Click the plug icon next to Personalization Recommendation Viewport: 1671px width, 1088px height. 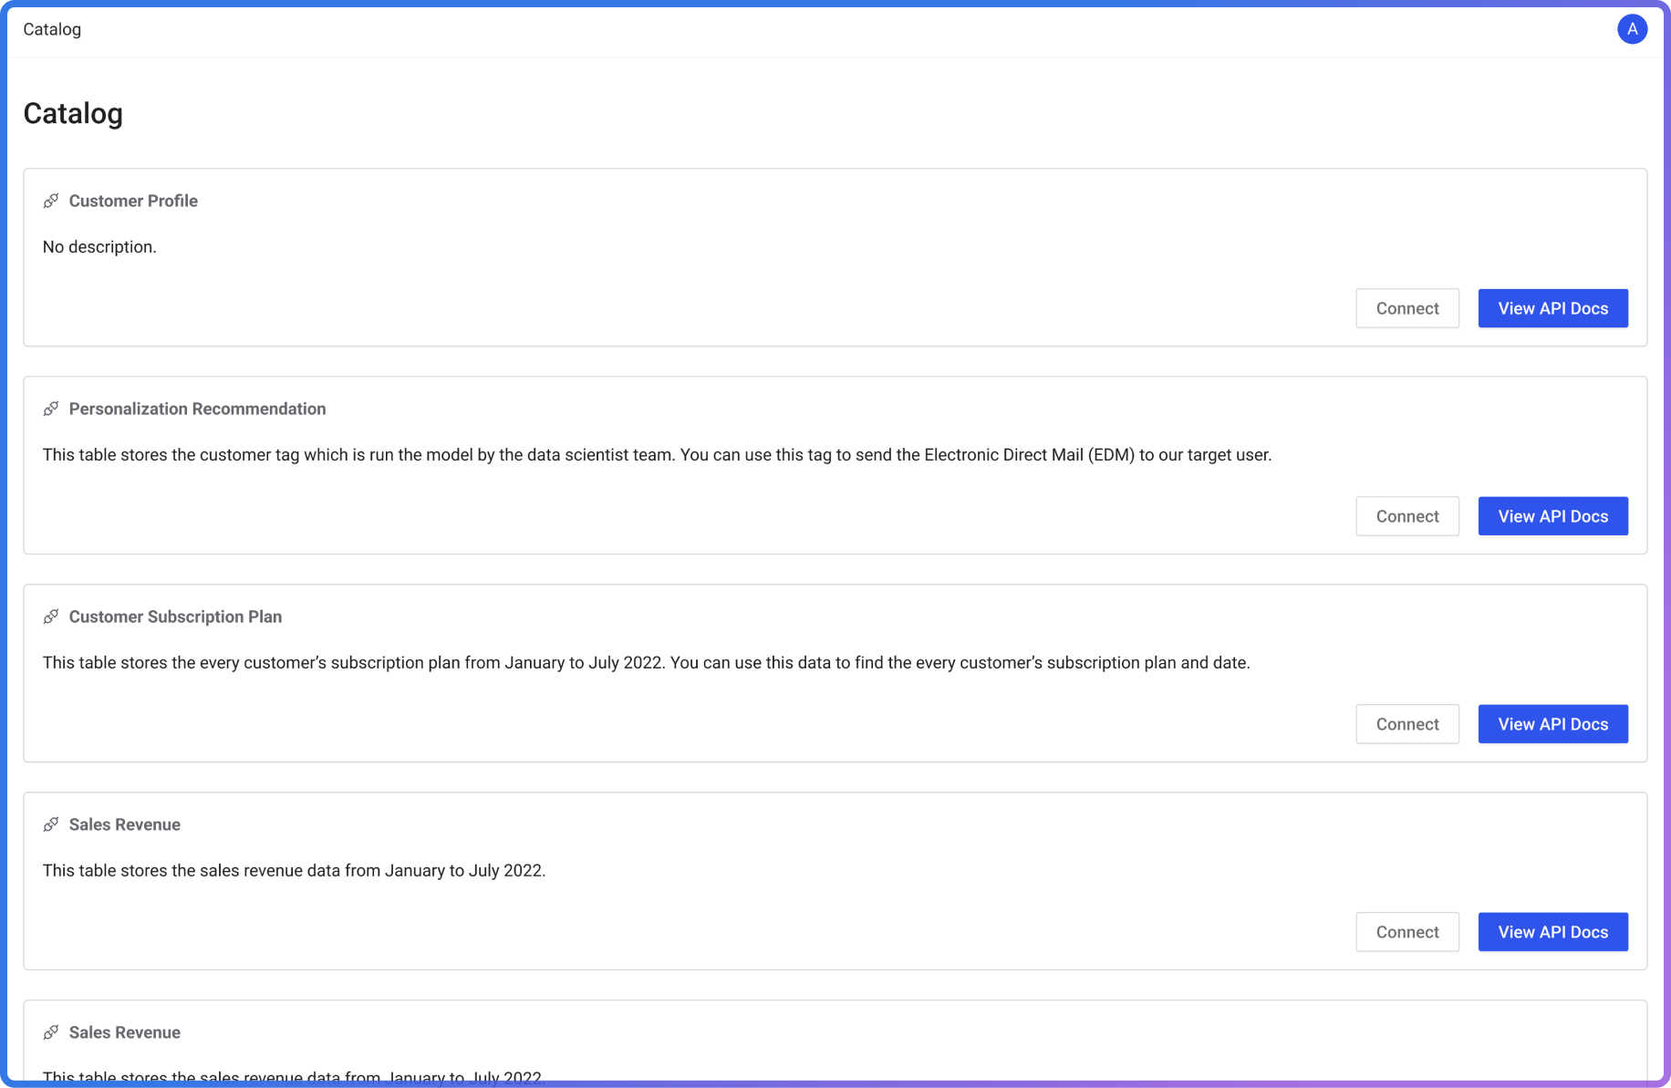tap(51, 409)
